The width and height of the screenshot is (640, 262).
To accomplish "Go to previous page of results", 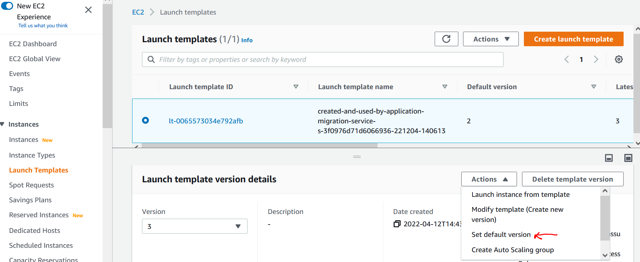I will click(x=566, y=59).
